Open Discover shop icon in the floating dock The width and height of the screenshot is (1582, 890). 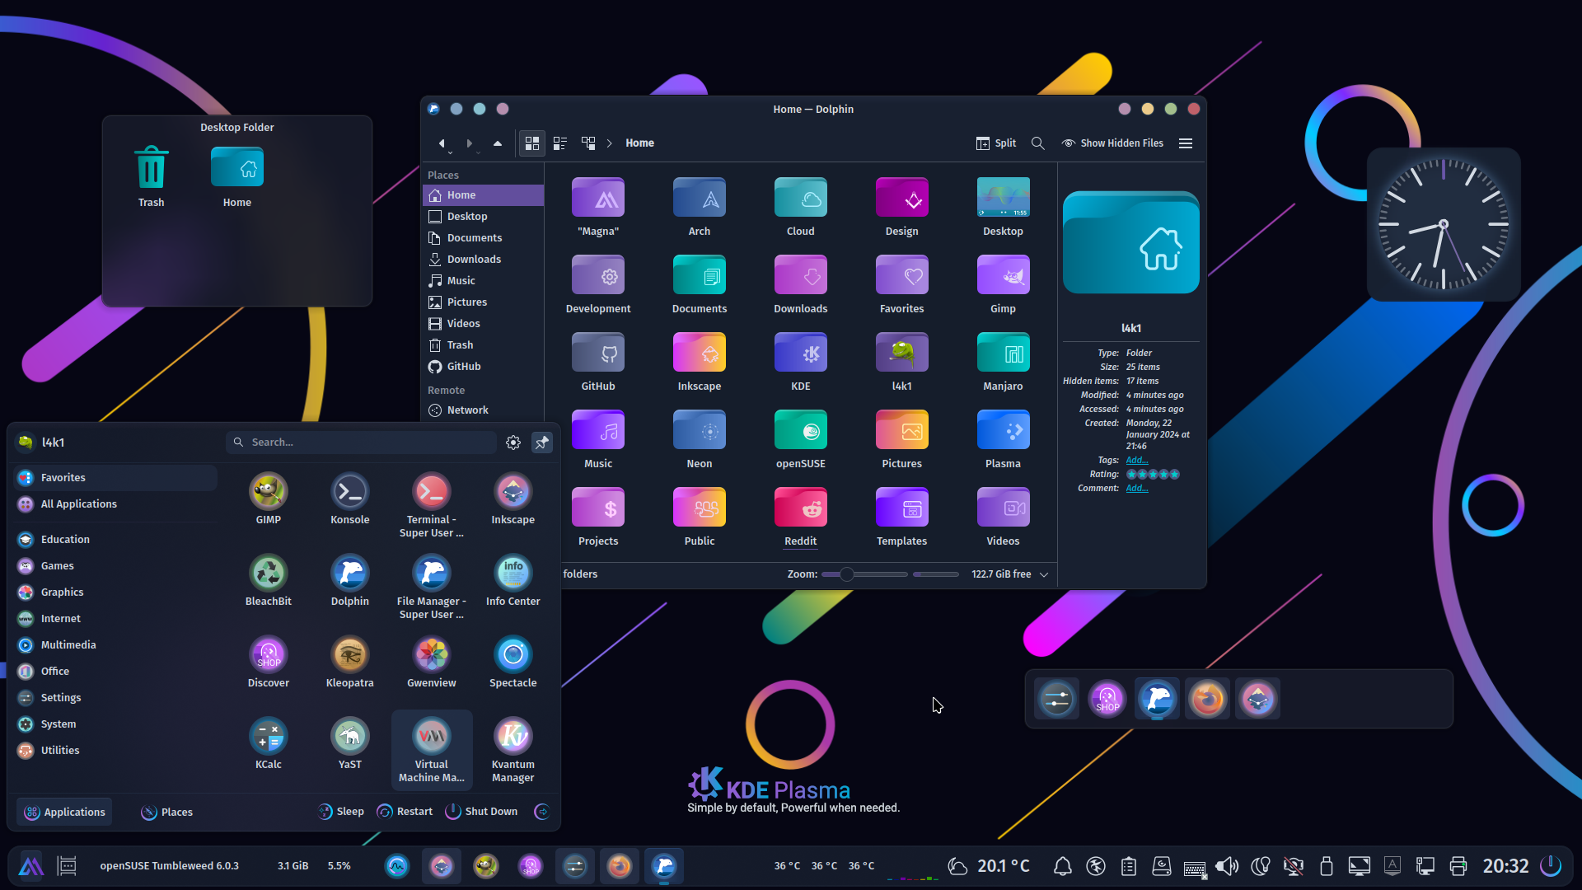coord(1107,699)
